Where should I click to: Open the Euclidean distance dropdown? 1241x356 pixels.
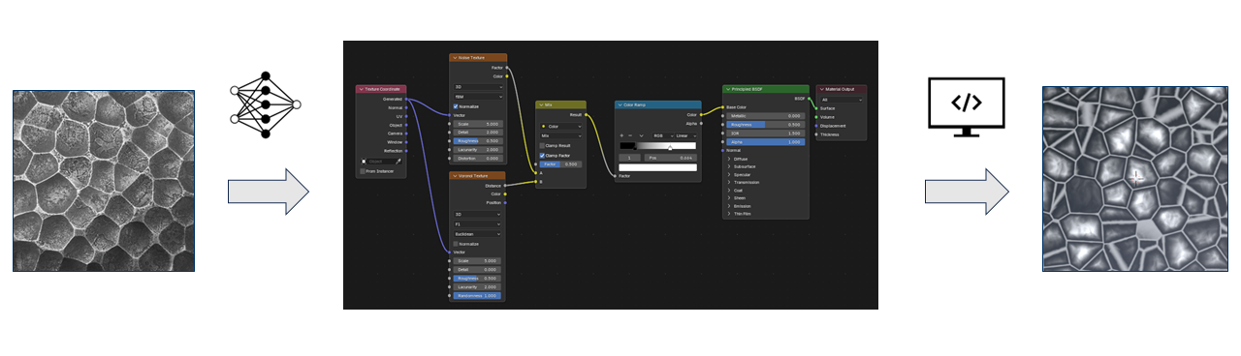pyautogui.click(x=478, y=233)
